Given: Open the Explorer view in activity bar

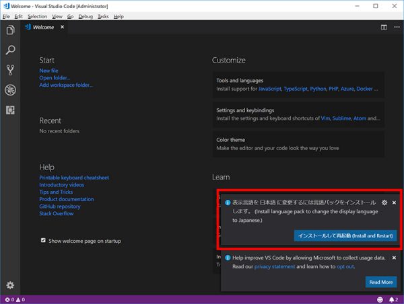Looking at the screenshot, I should pos(10,30).
